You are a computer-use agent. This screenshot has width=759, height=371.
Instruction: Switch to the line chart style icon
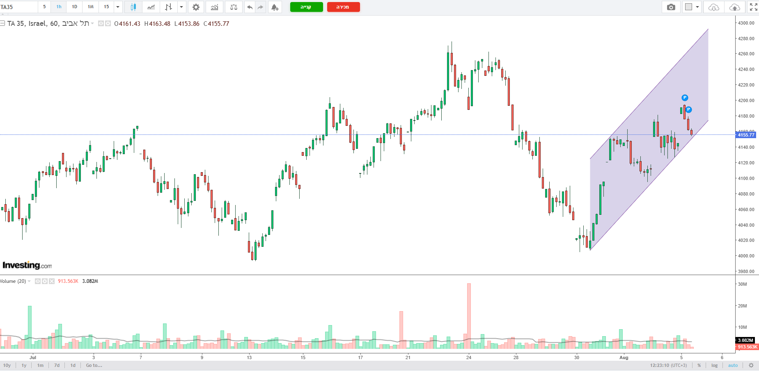[151, 7]
